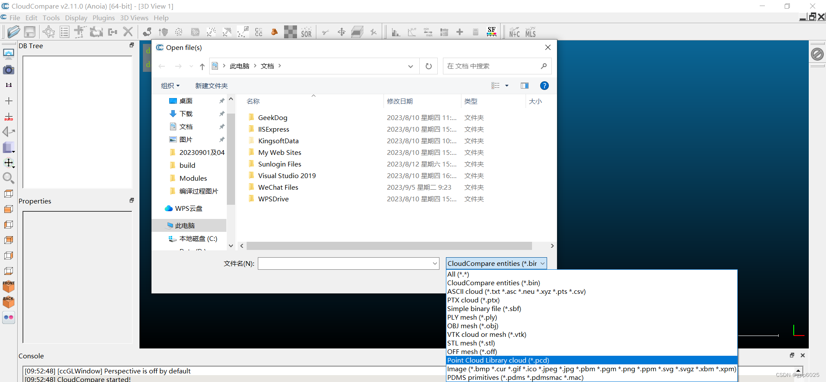Set the FRONT view cube icon

tap(9, 286)
